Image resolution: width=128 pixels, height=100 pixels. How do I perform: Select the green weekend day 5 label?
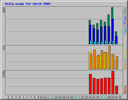click(x=23, y=97)
